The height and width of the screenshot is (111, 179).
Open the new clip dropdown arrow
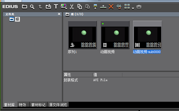[x=66, y=9]
